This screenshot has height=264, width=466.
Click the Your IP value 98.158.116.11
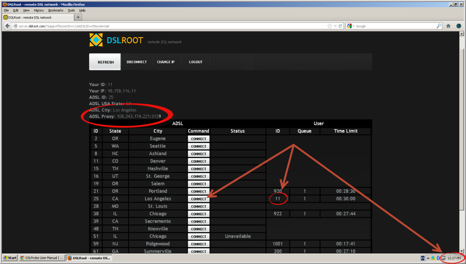click(x=121, y=91)
